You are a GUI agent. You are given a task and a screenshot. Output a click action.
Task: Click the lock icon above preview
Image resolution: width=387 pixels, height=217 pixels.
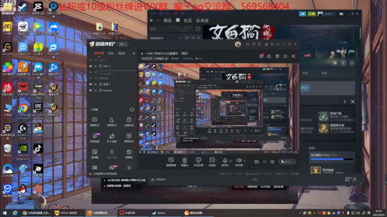[269, 56]
